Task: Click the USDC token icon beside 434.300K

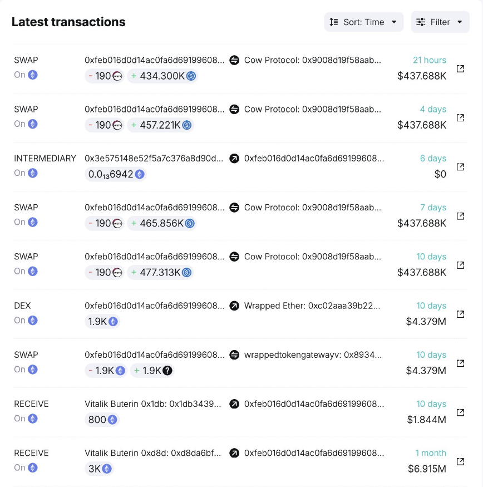Action: tap(191, 76)
